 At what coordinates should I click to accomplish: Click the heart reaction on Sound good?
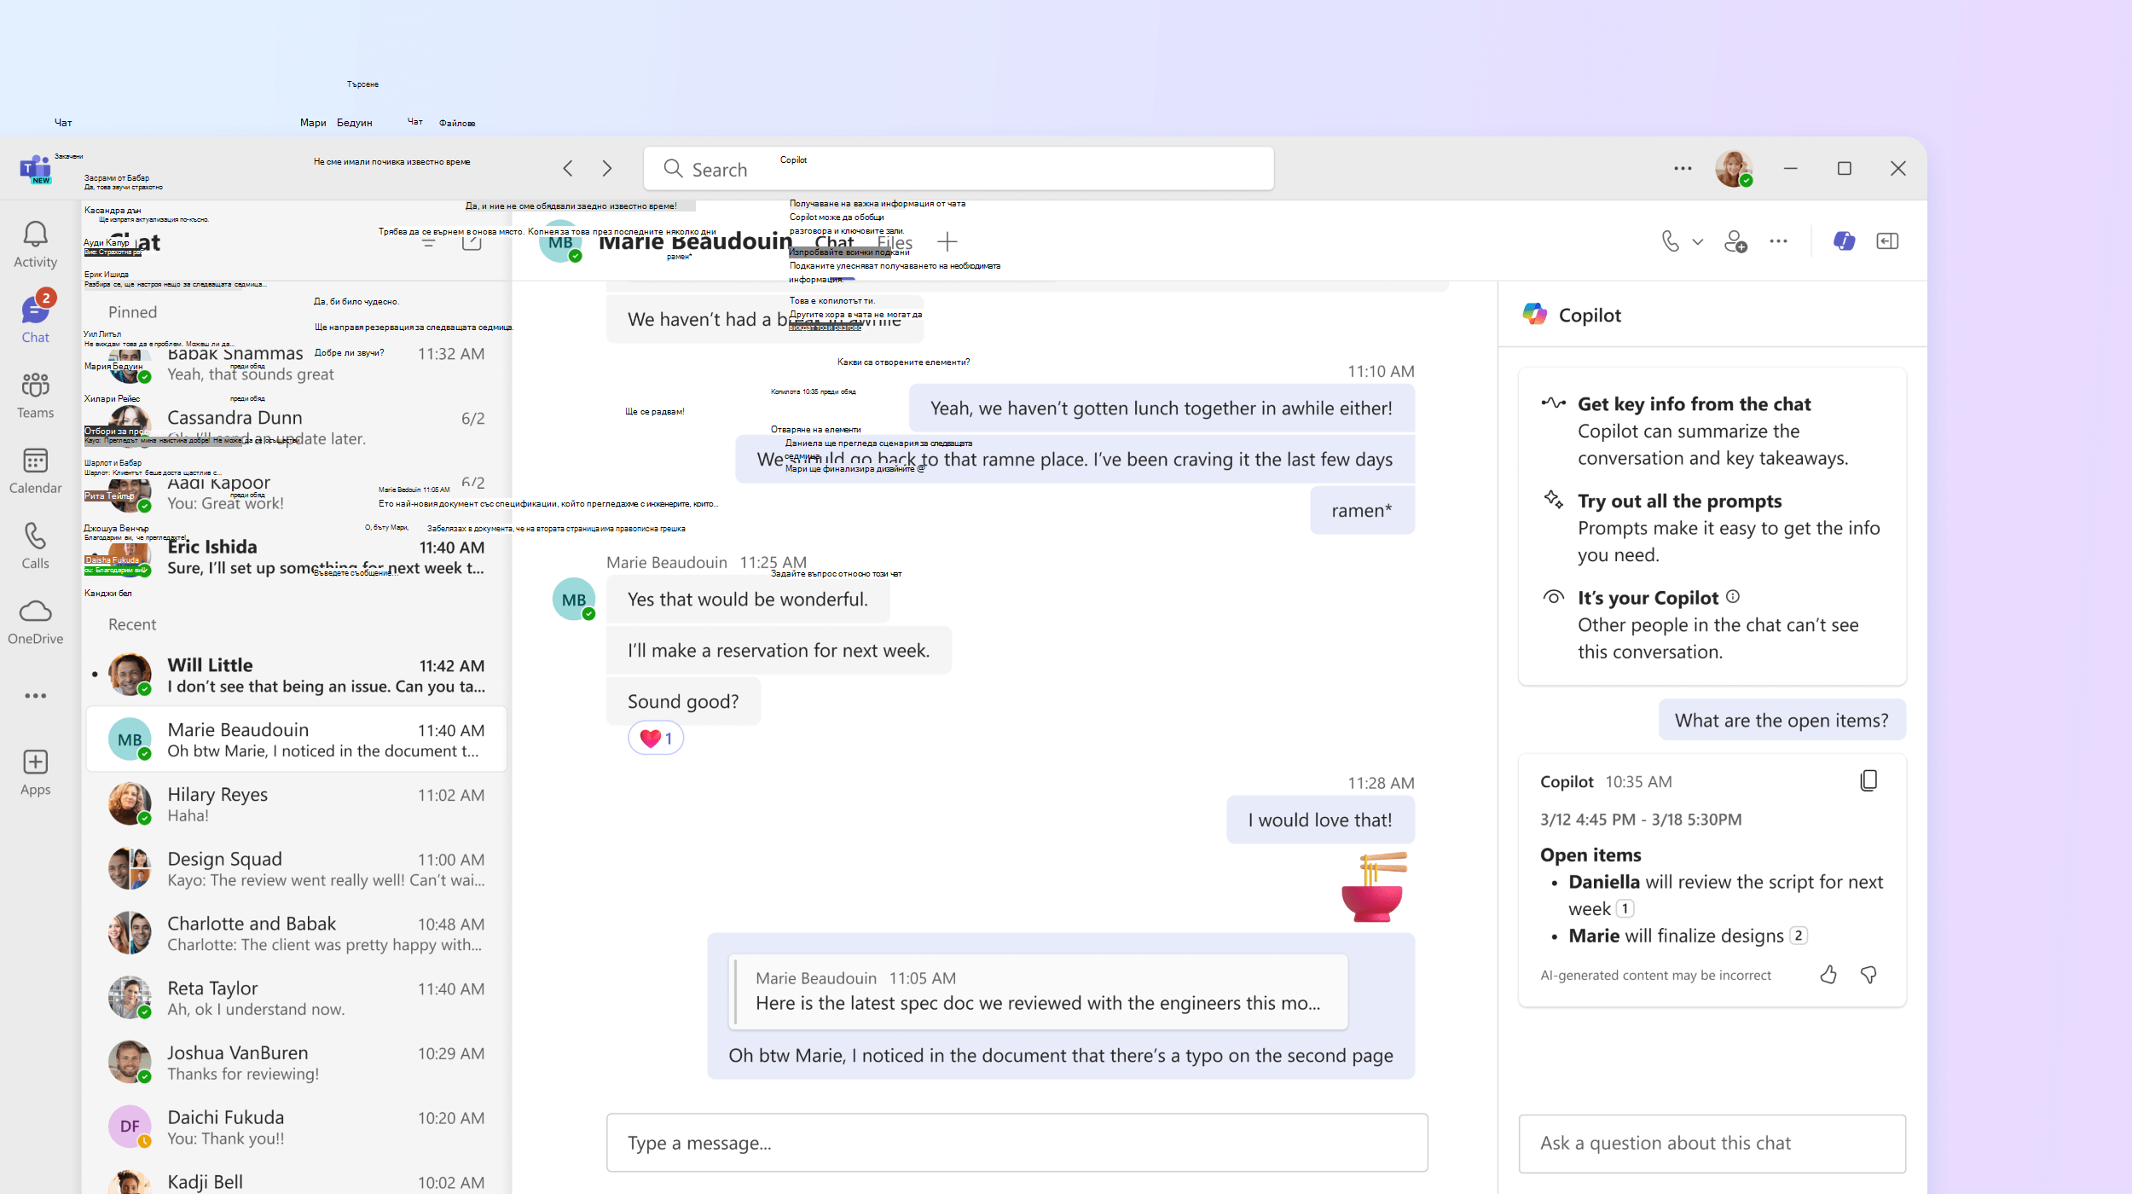656,738
